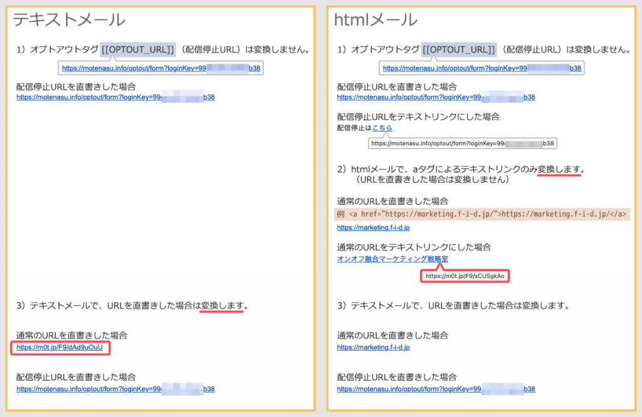Image resolution: width=642 pixels, height=417 pixels.
Task: Click the htmlメール panel heading
Action: pos(376,19)
